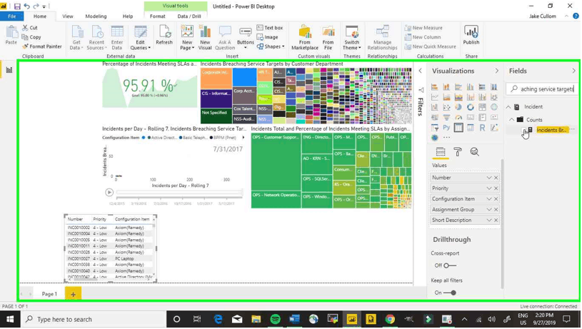Select the Stacked area chart visualization
Image resolution: width=582 pixels, height=329 pixels.
(x=458, y=97)
